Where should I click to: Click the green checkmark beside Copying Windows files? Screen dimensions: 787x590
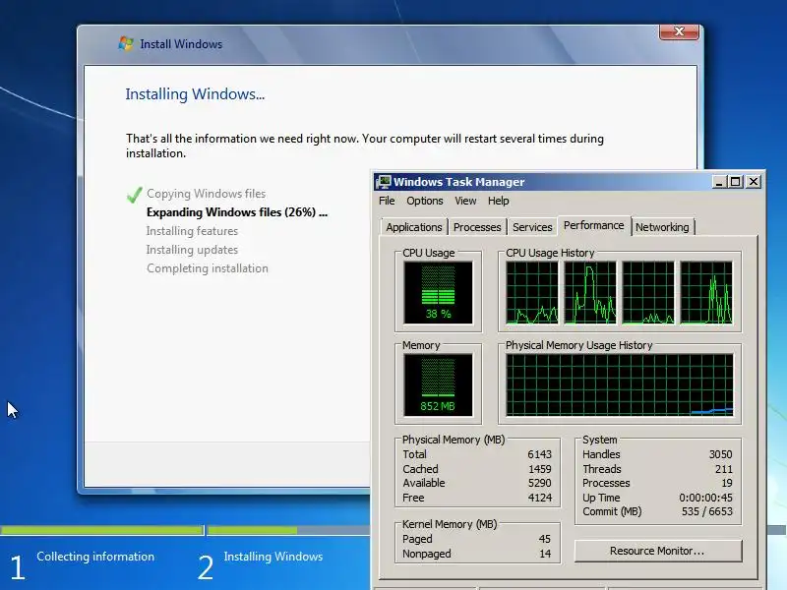(x=134, y=195)
